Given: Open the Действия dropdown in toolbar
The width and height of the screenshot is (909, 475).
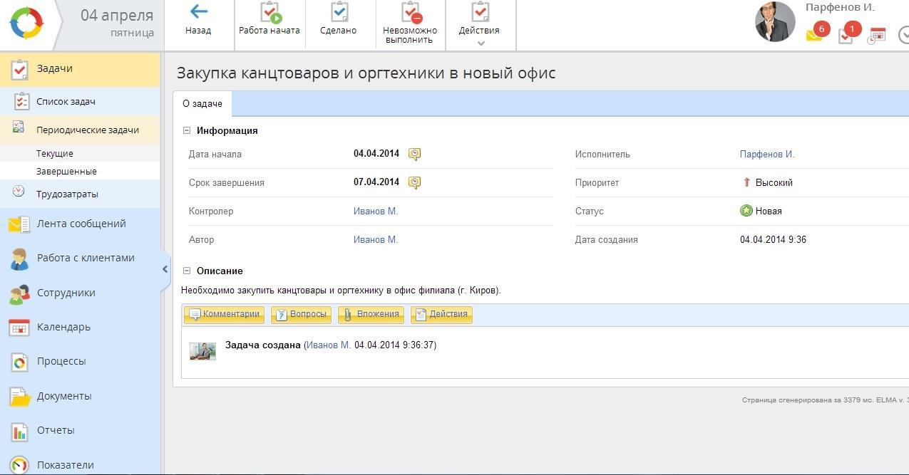Looking at the screenshot, I should (480, 24).
